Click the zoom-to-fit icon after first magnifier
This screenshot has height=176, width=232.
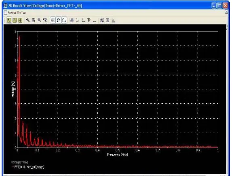pyautogui.click(x=34, y=20)
